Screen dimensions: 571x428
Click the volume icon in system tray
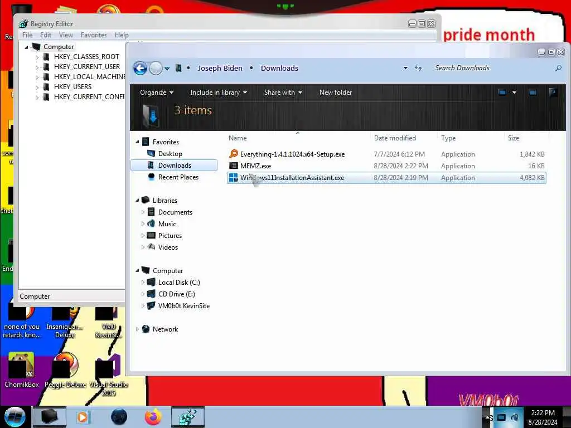pyautogui.click(x=515, y=417)
